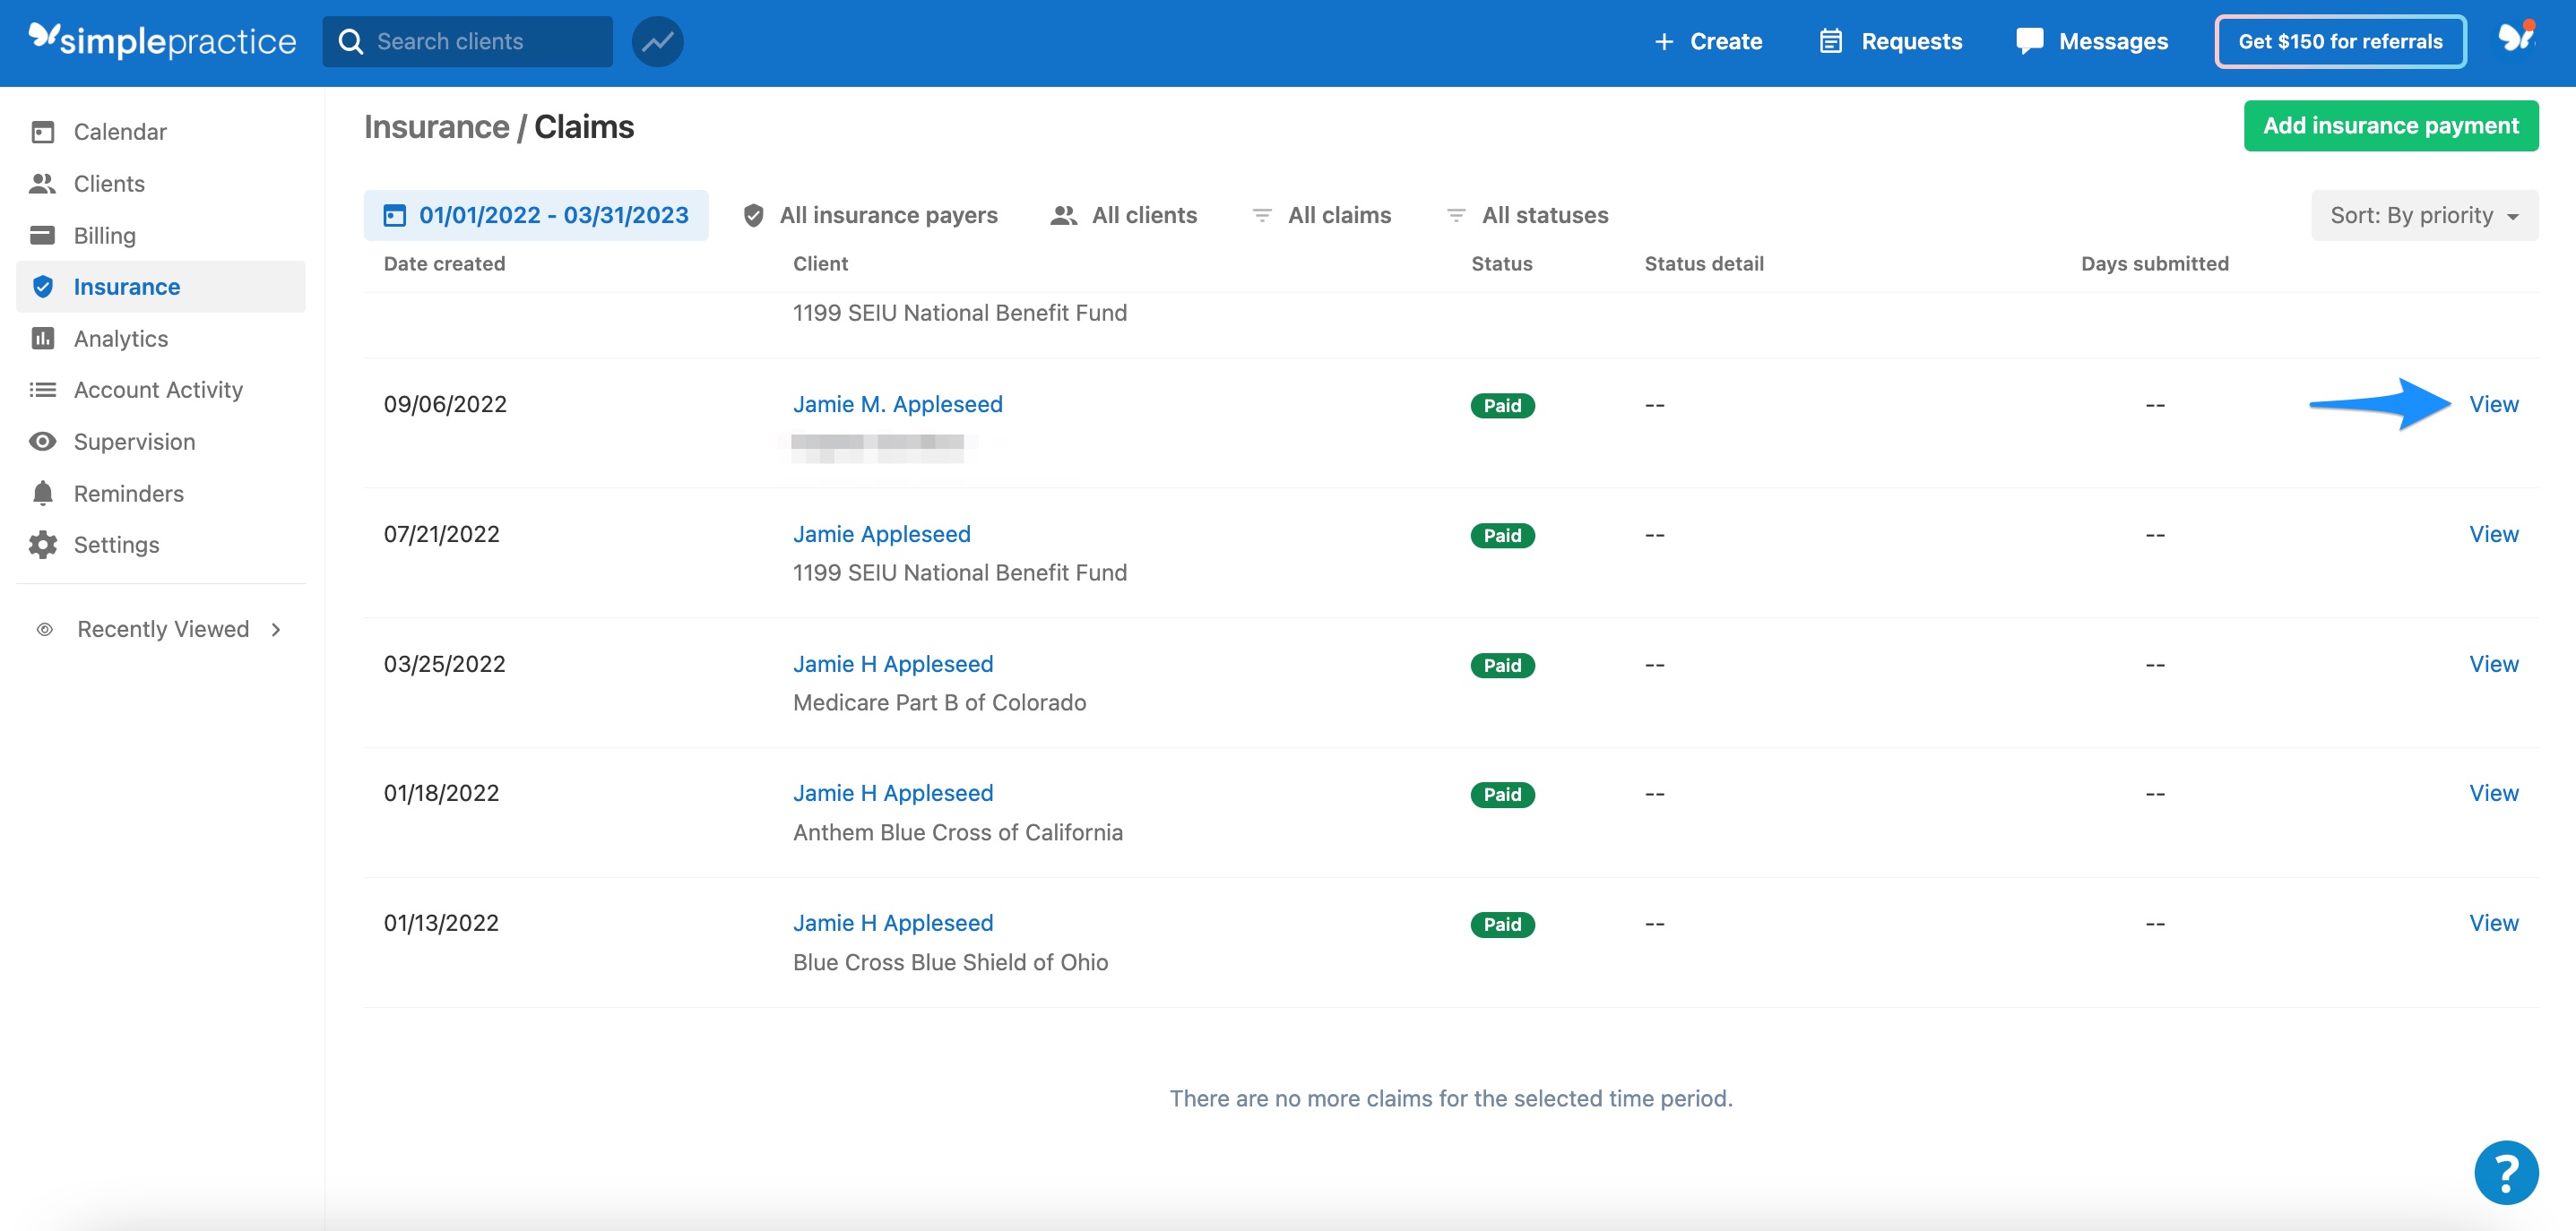The image size is (2576, 1231).
Task: Open Jamie H Appleseed Ohio claim client
Action: click(893, 923)
